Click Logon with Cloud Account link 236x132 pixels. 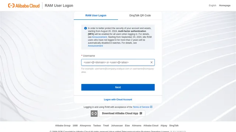tap(118, 99)
